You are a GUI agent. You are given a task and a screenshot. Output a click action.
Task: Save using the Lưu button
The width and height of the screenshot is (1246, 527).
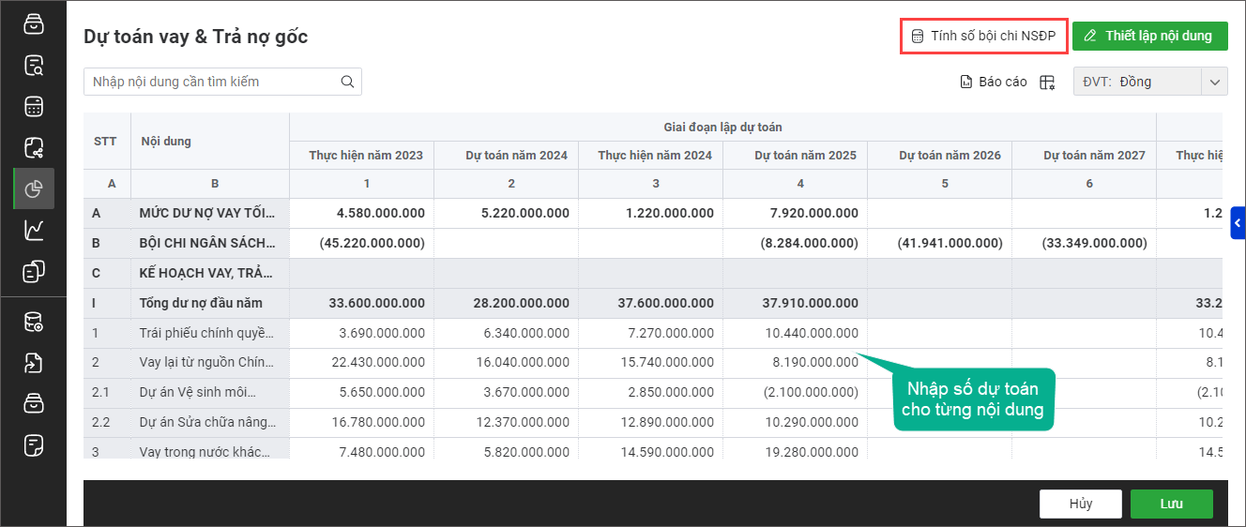[1171, 504]
